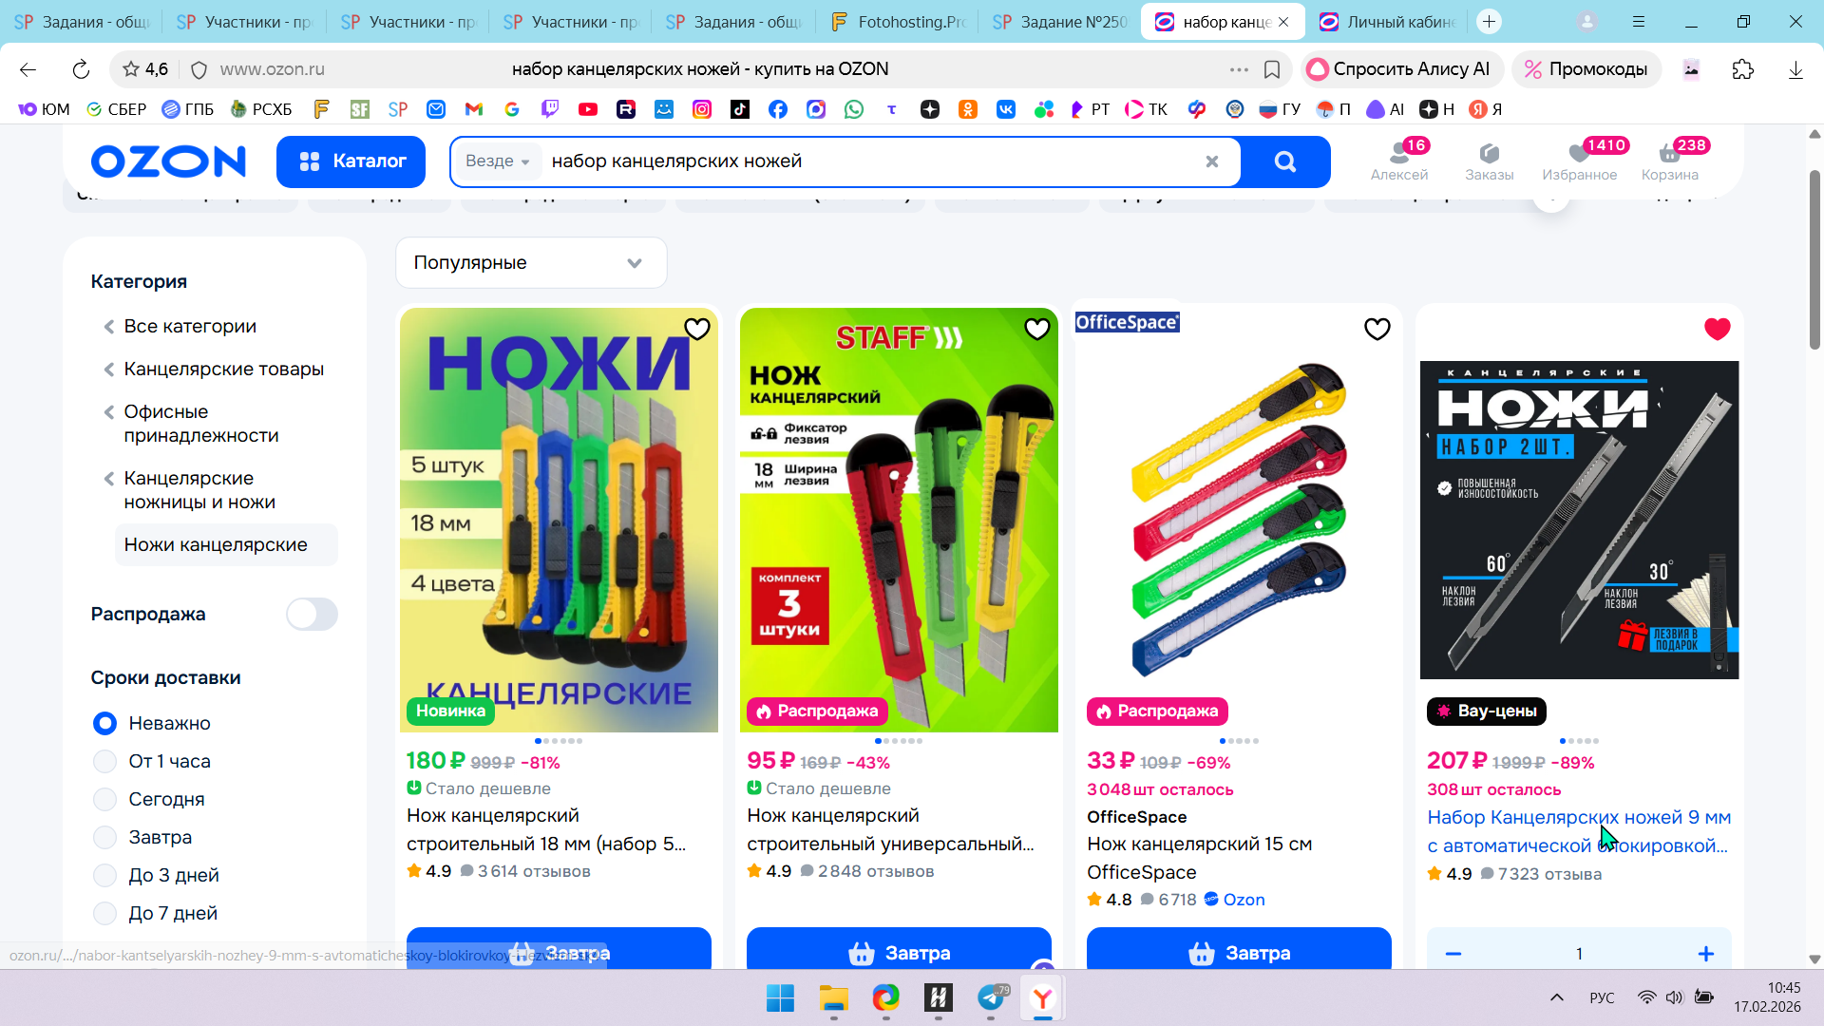Add STAFF knife to favorites heart
1824x1026 pixels.
pos(1036,329)
